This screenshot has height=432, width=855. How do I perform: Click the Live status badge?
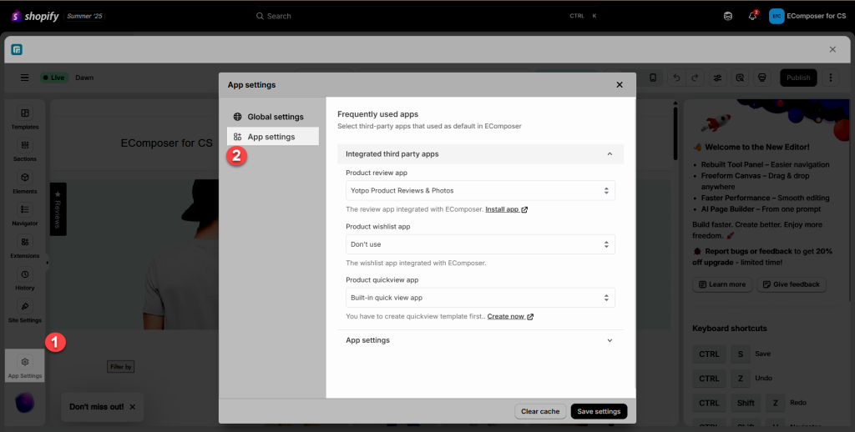point(53,78)
